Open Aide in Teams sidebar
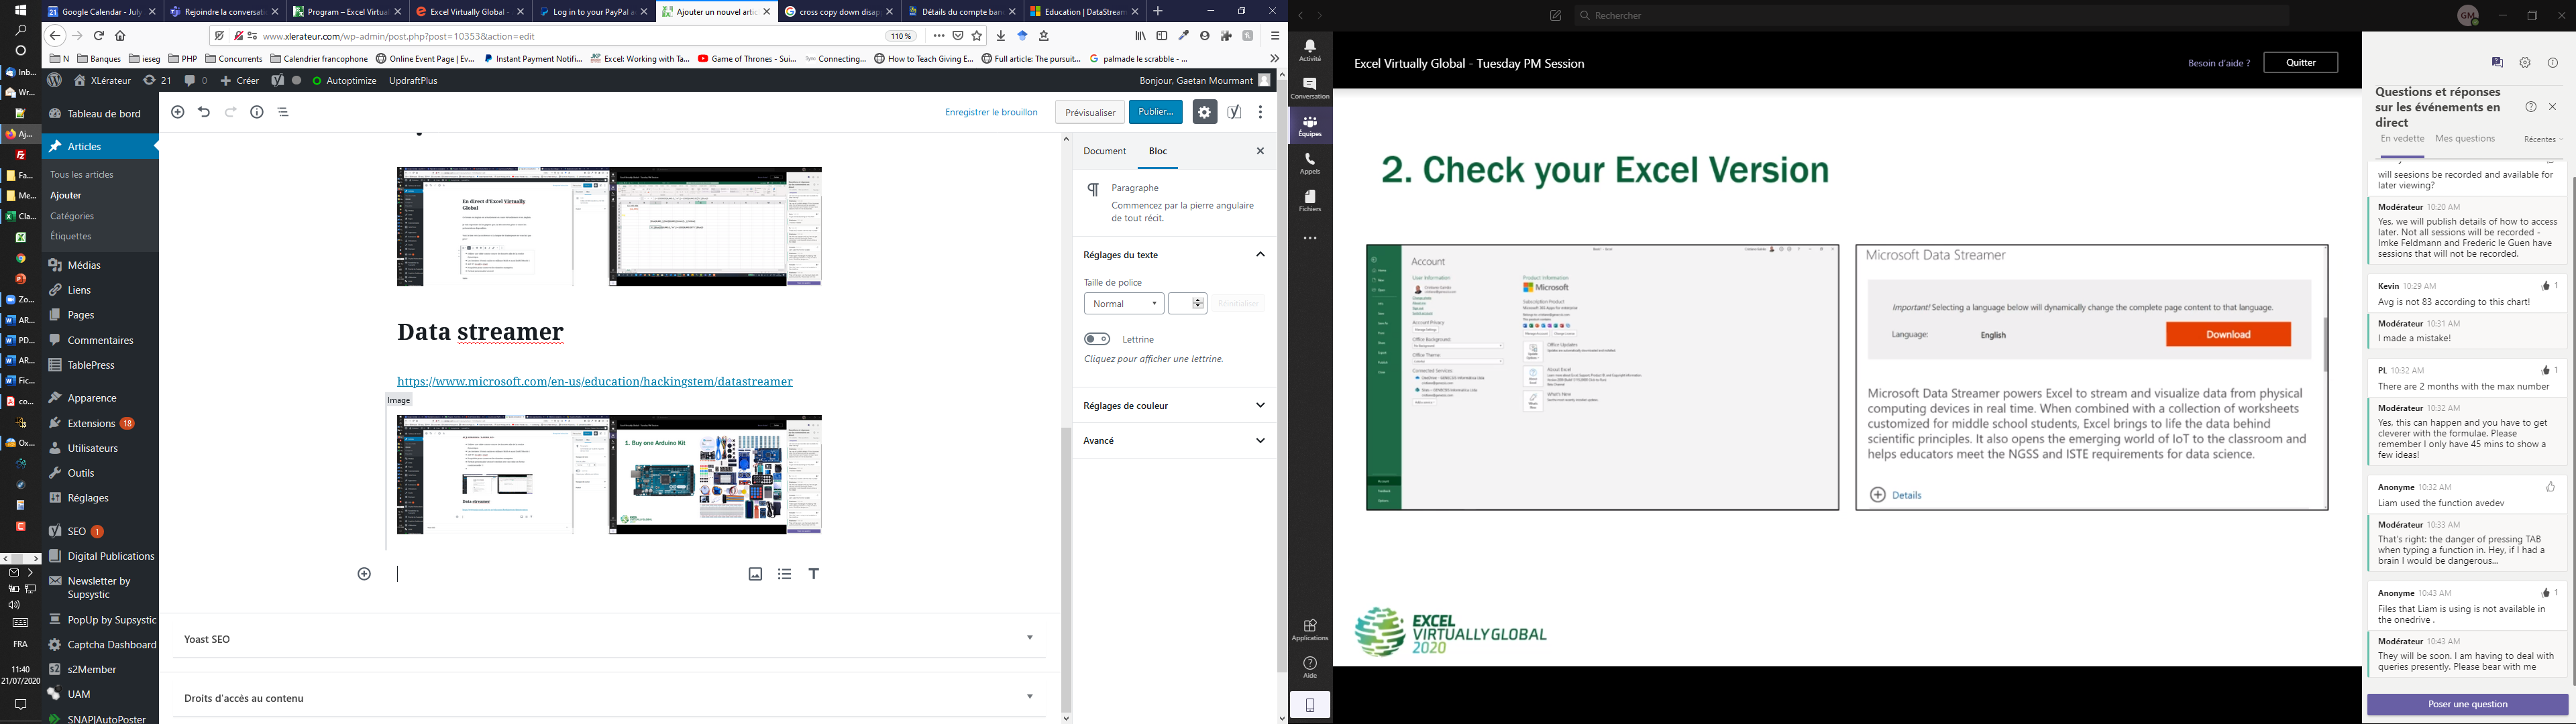 click(1310, 667)
